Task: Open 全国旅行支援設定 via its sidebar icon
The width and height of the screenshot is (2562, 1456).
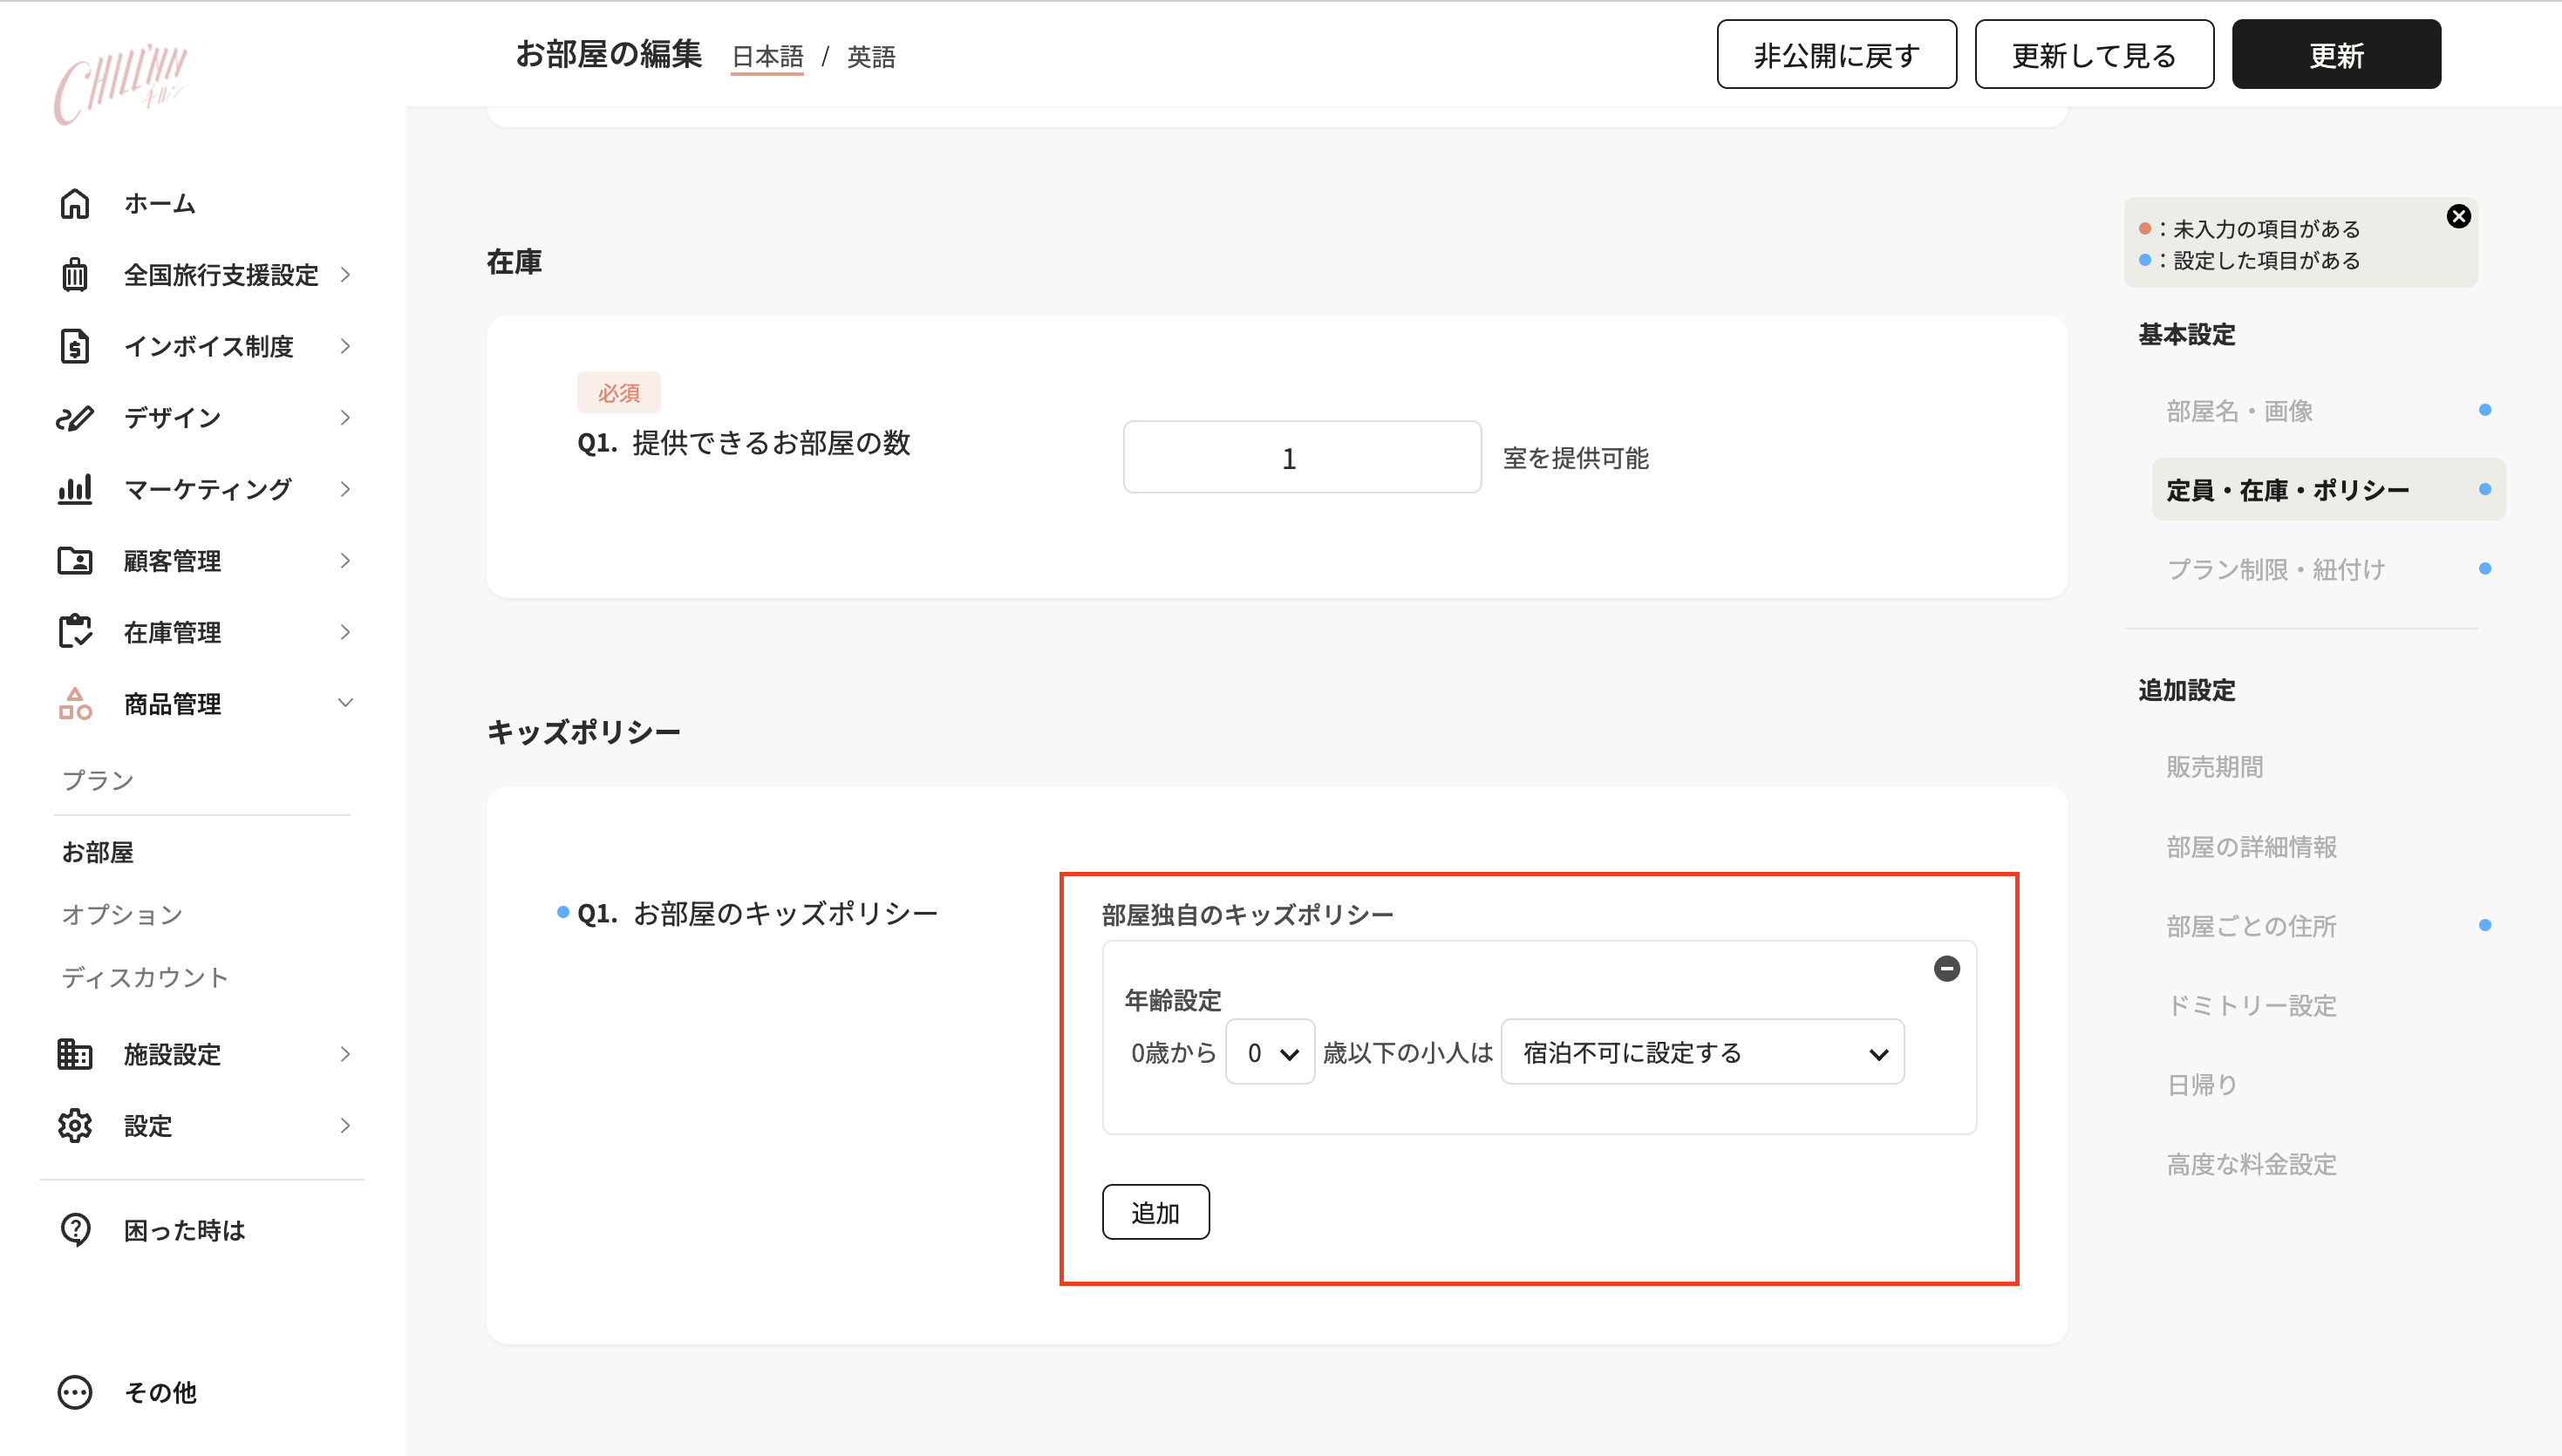Action: tap(75, 274)
